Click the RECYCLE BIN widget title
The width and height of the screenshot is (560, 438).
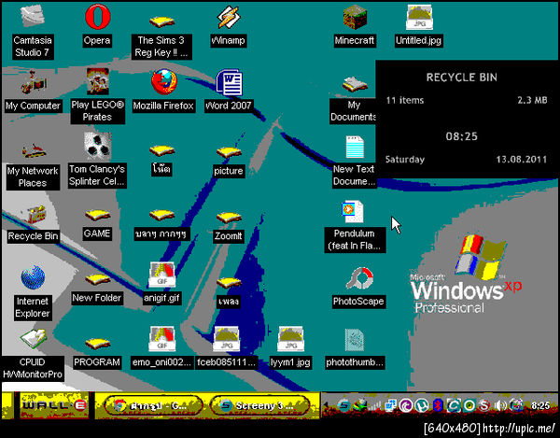click(461, 78)
